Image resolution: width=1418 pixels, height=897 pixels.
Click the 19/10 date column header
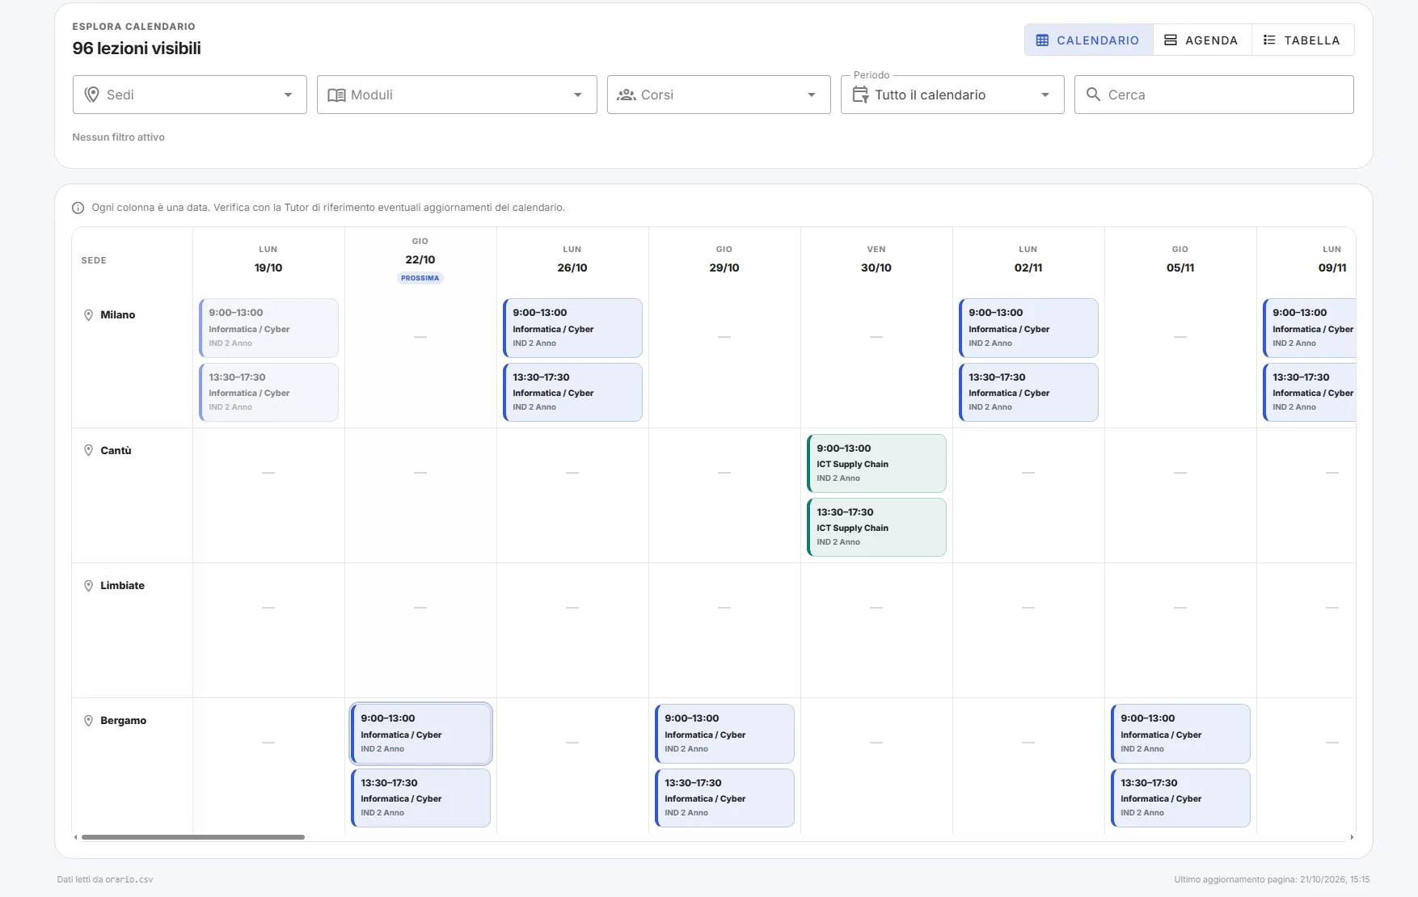point(268,259)
